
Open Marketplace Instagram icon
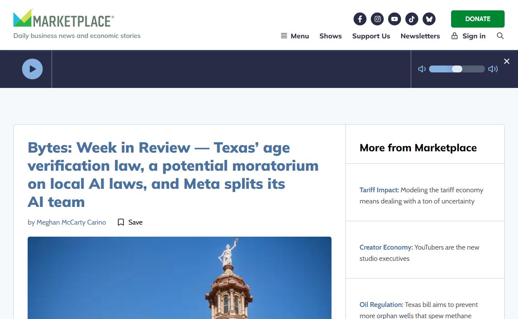pyautogui.click(x=377, y=19)
